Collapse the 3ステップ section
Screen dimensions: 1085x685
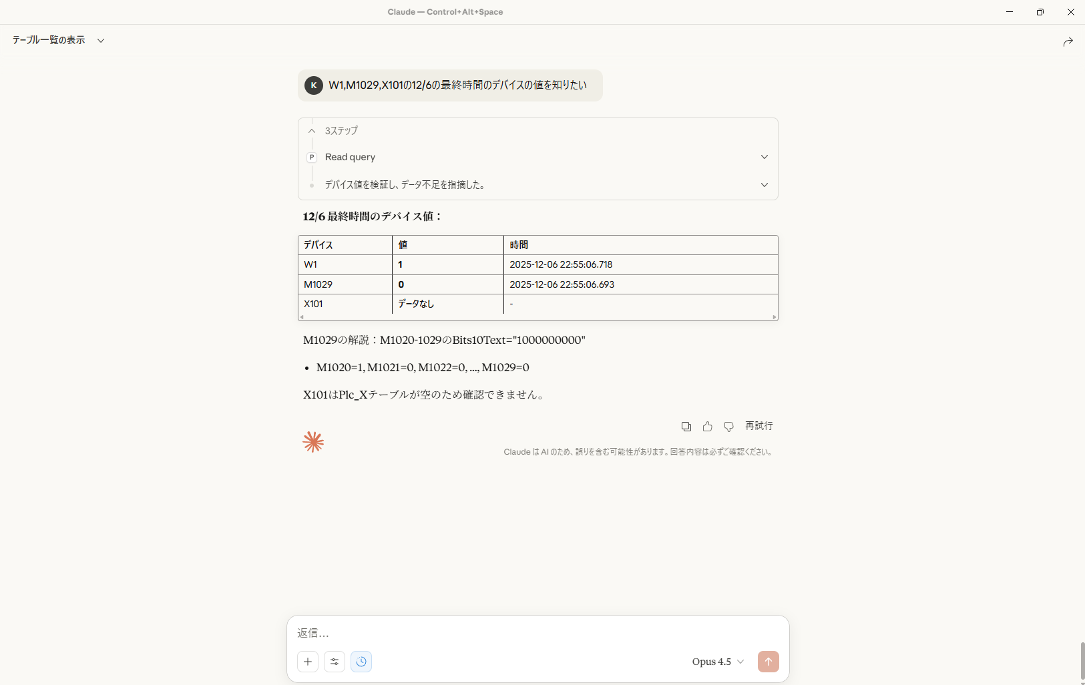point(312,131)
